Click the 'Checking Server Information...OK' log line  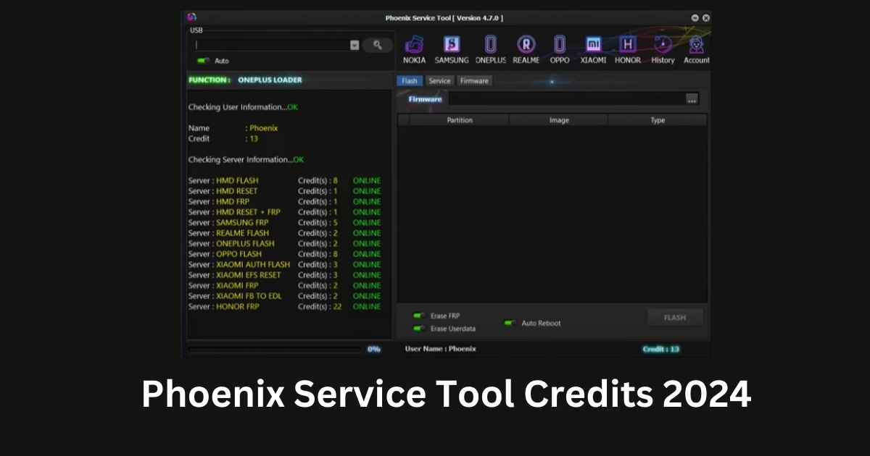246,159
